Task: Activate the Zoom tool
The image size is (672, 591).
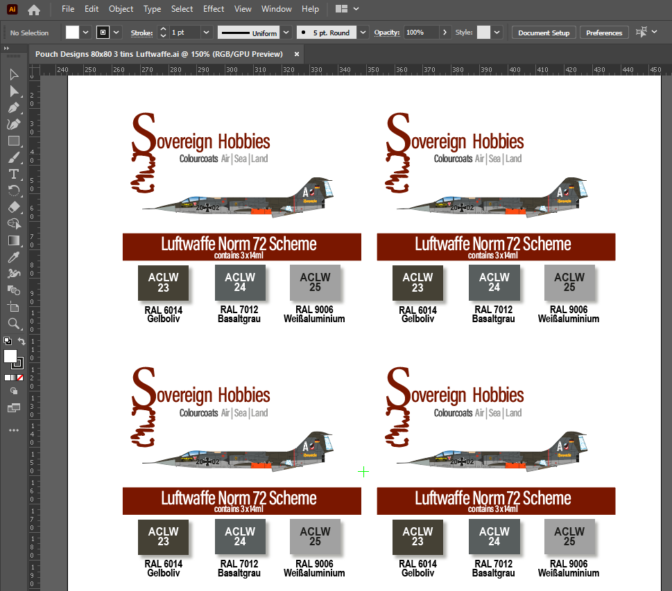Action: 14,324
